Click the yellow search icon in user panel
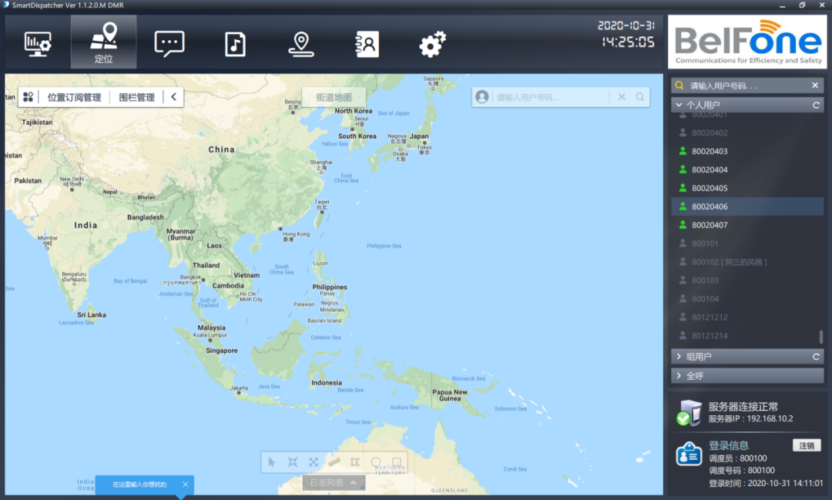Screen dimensions: 832x500 [x=679, y=86]
